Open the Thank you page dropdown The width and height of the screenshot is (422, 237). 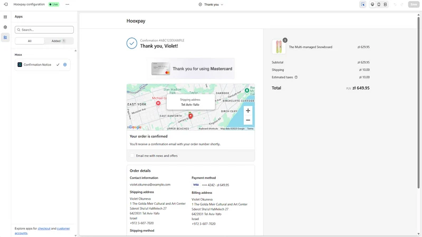coord(211,5)
